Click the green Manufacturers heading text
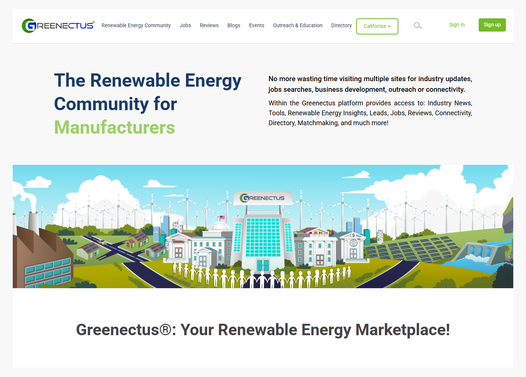Viewport: 526px width, 377px height. pos(115,127)
